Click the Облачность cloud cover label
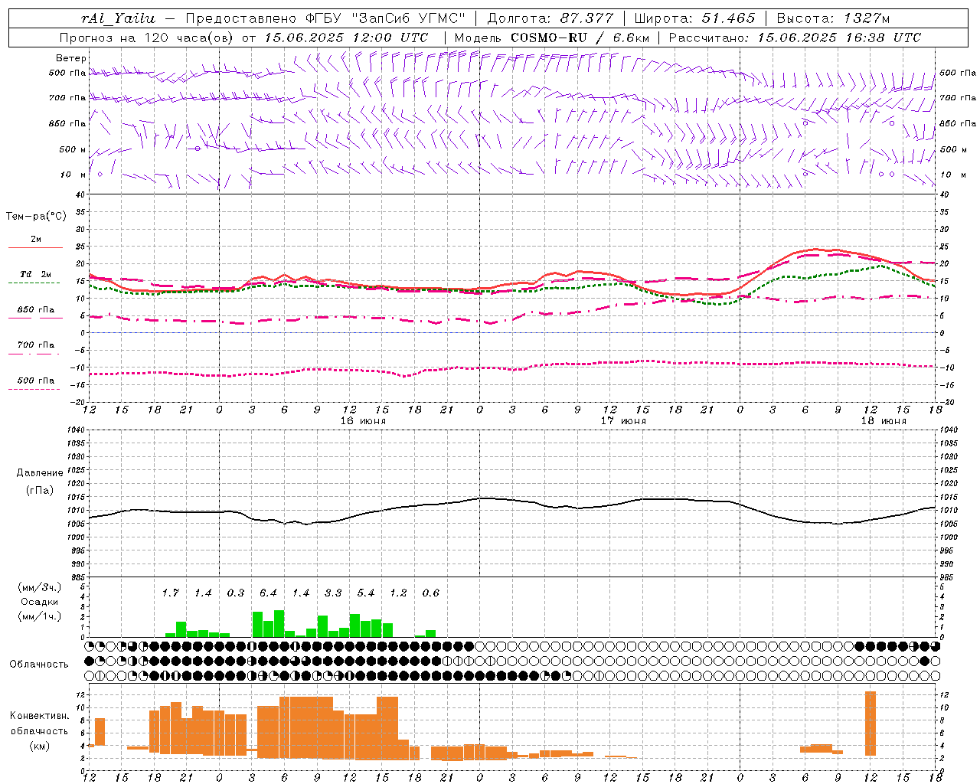The image size is (980, 784). coord(39,665)
